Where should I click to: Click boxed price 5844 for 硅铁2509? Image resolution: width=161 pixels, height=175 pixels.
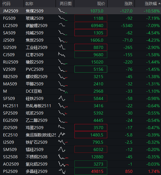pyautogui.click(x=91, y=98)
